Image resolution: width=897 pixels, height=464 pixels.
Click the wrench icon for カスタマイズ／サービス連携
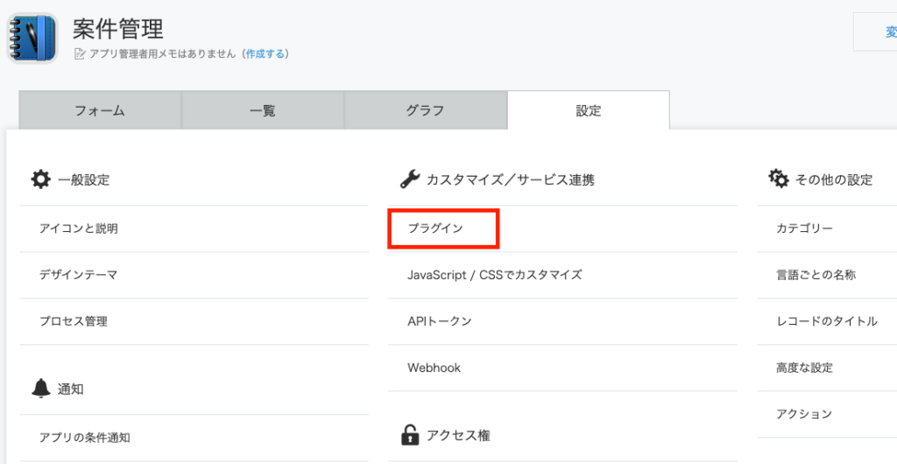[409, 179]
